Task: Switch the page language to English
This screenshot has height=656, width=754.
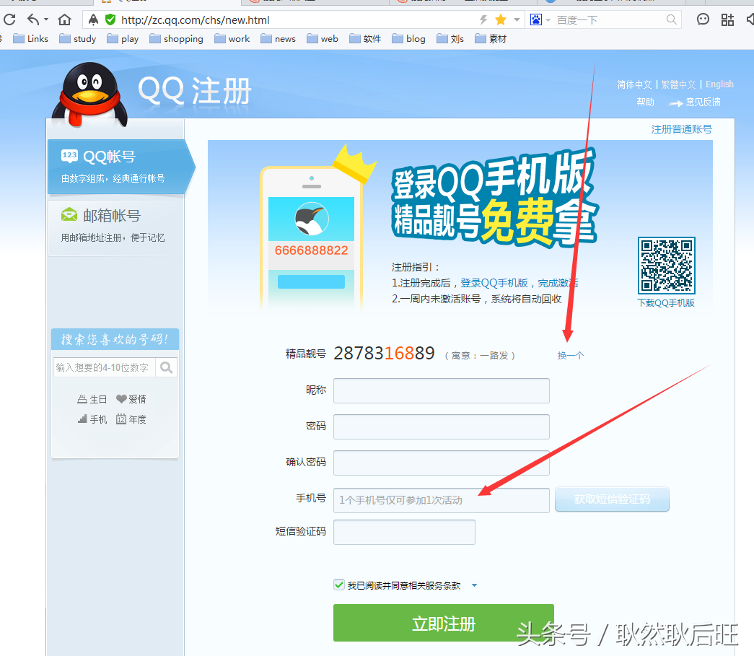Action: (x=719, y=84)
